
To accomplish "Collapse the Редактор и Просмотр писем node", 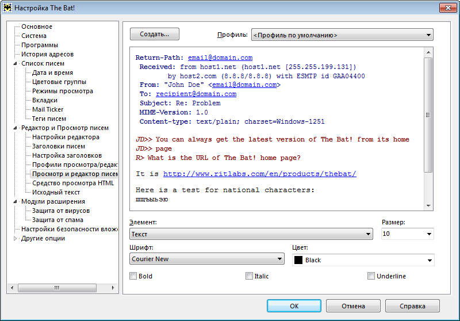I will (x=16, y=128).
